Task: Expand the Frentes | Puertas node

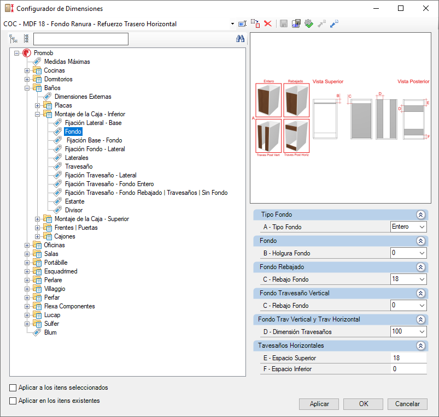Action: click(x=37, y=228)
